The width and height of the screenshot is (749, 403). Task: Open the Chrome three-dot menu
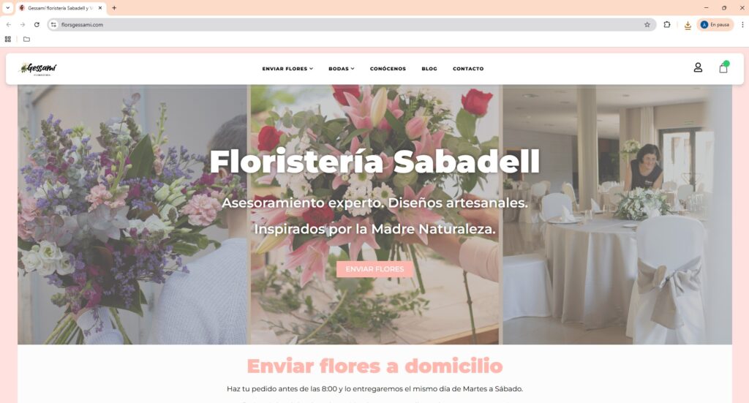742,25
